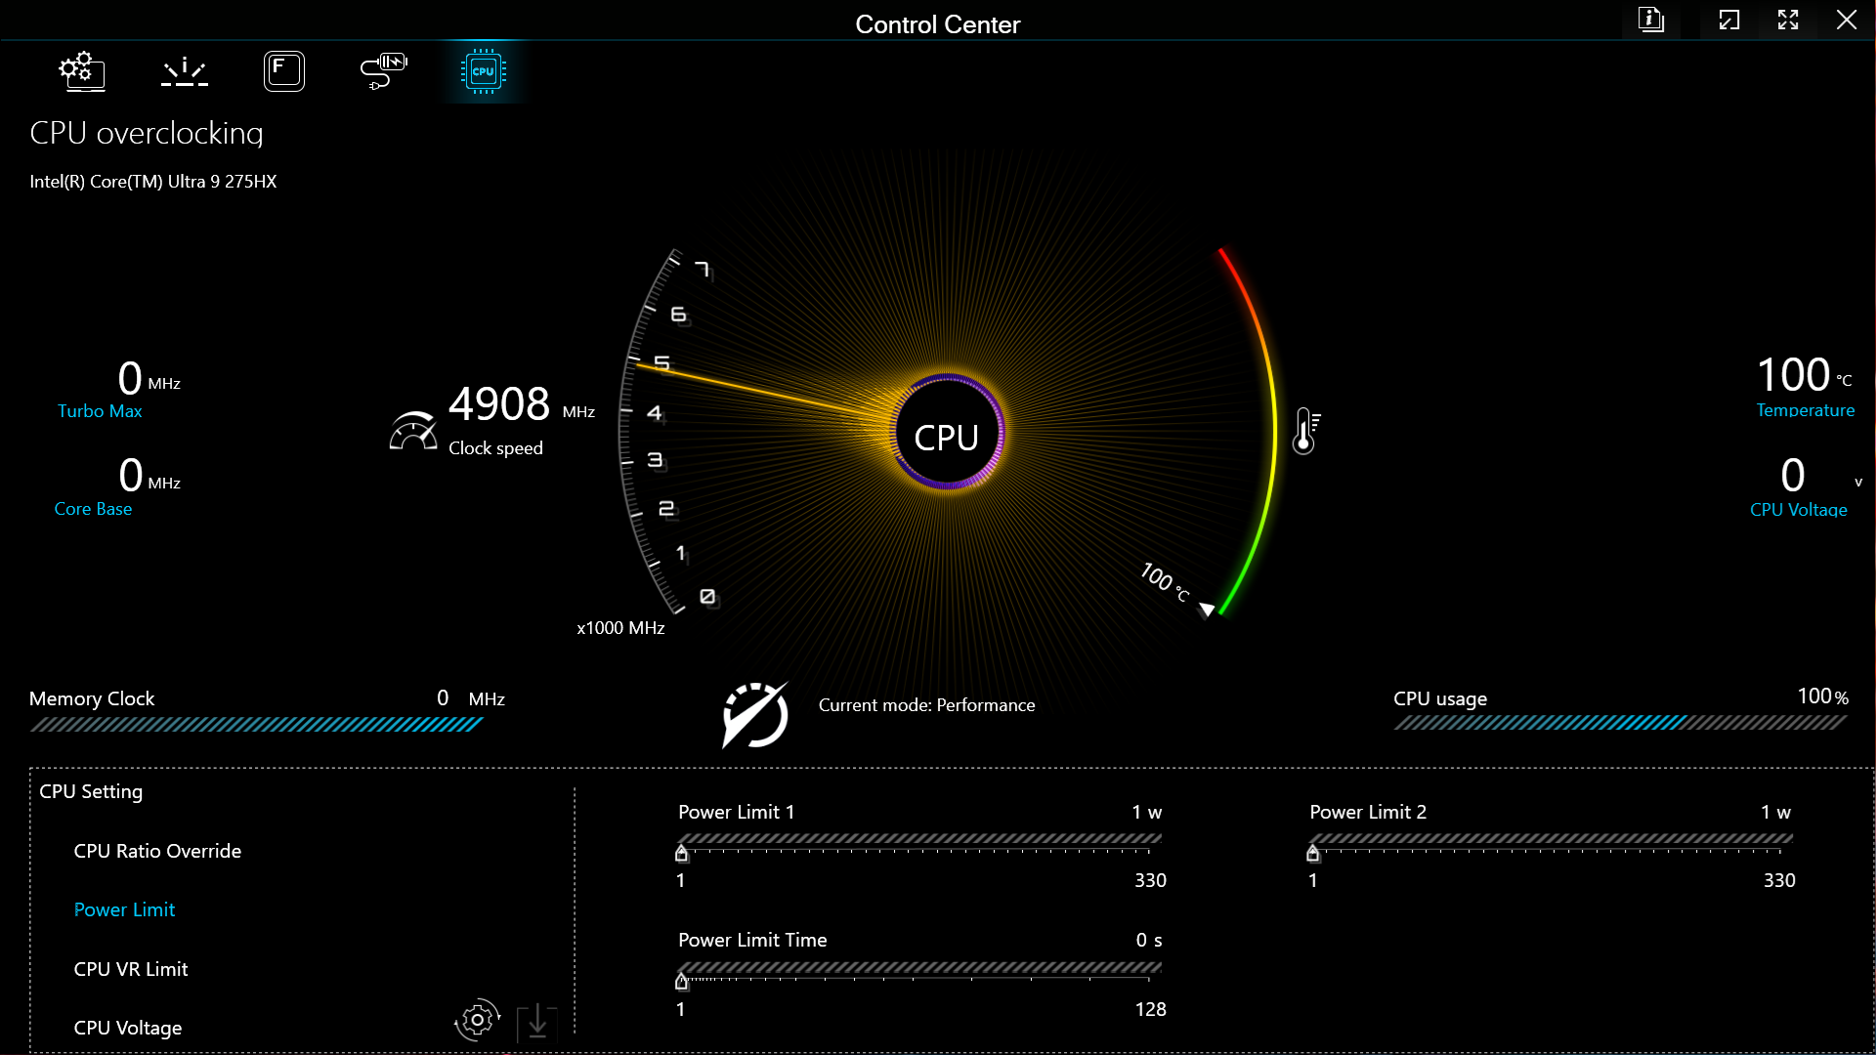
Task: Click the Power Limit 1 slider handle
Action: [682, 854]
